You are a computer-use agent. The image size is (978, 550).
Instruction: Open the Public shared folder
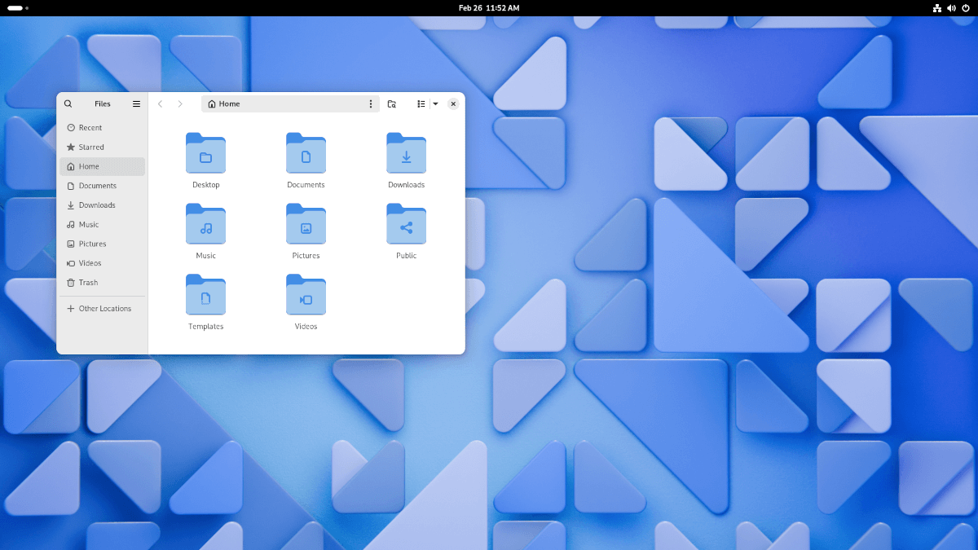pyautogui.click(x=406, y=231)
